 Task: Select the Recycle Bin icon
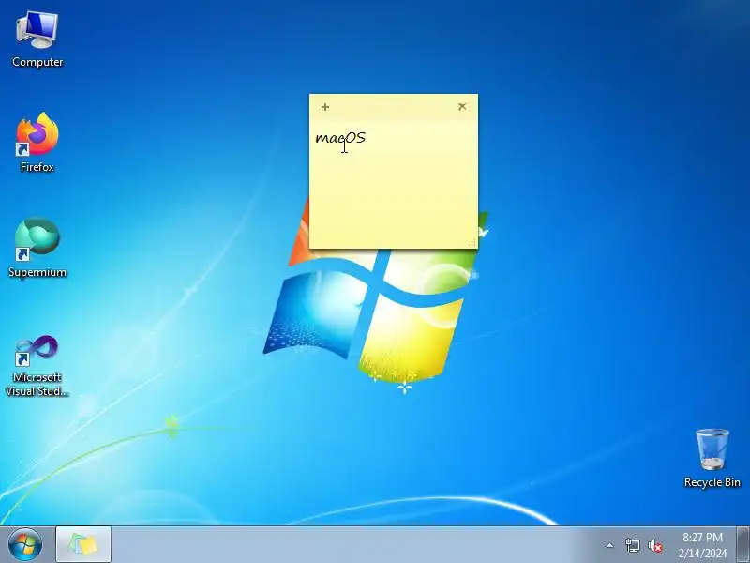tap(712, 458)
